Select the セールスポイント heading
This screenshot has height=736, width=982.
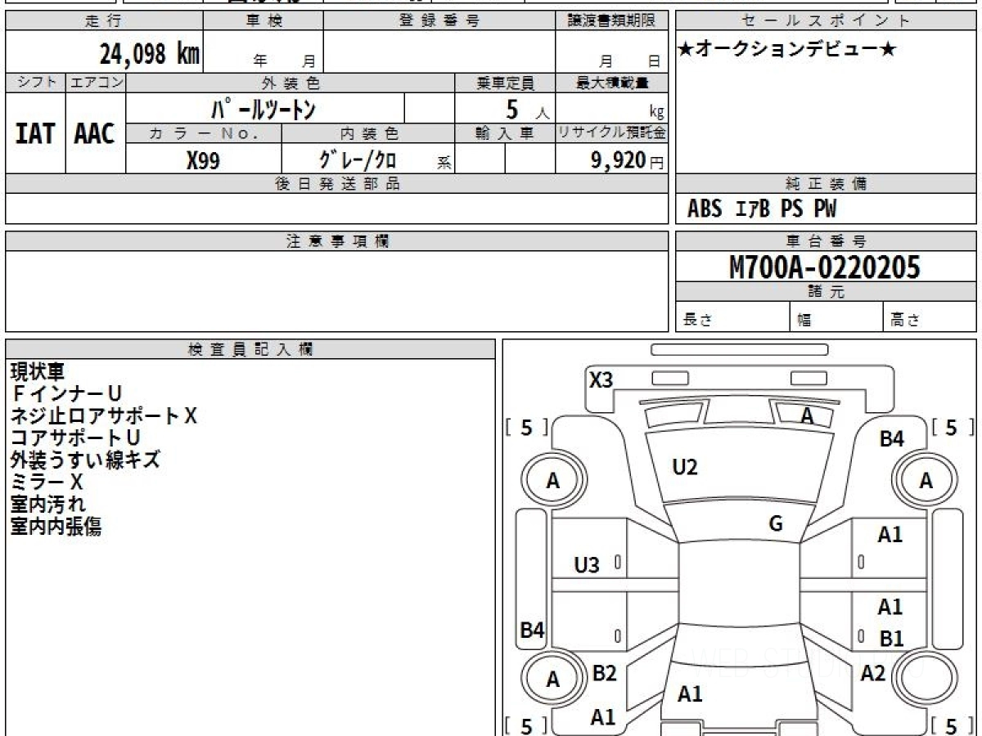826,21
